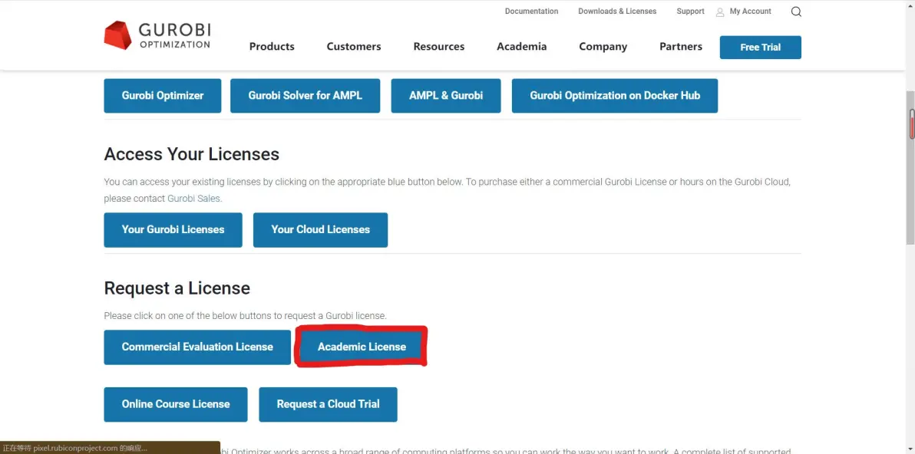Viewport: 915px width, 454px height.
Task: Click the Academic License button
Action: point(362,347)
